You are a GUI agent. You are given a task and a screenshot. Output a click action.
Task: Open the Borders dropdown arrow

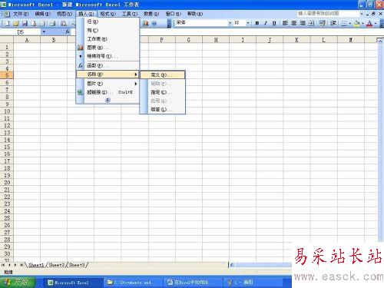click(349, 24)
